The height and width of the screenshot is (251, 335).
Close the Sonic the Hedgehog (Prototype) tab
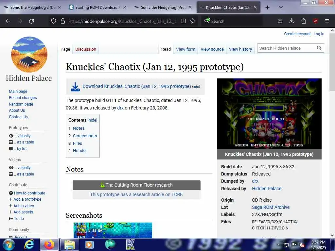[x=190, y=7]
